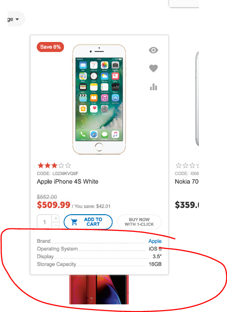Click Buy Now with 1-Click button
Image resolution: width=227 pixels, height=312 pixels.
139,222
